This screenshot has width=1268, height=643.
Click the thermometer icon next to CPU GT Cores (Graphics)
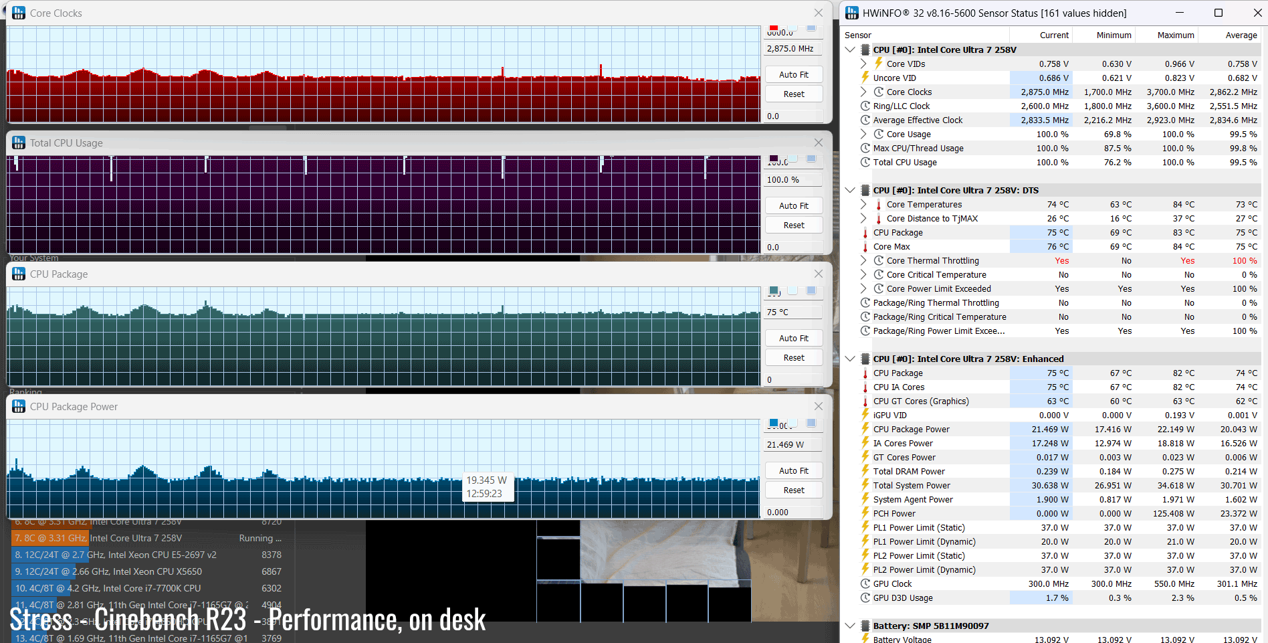pos(865,401)
